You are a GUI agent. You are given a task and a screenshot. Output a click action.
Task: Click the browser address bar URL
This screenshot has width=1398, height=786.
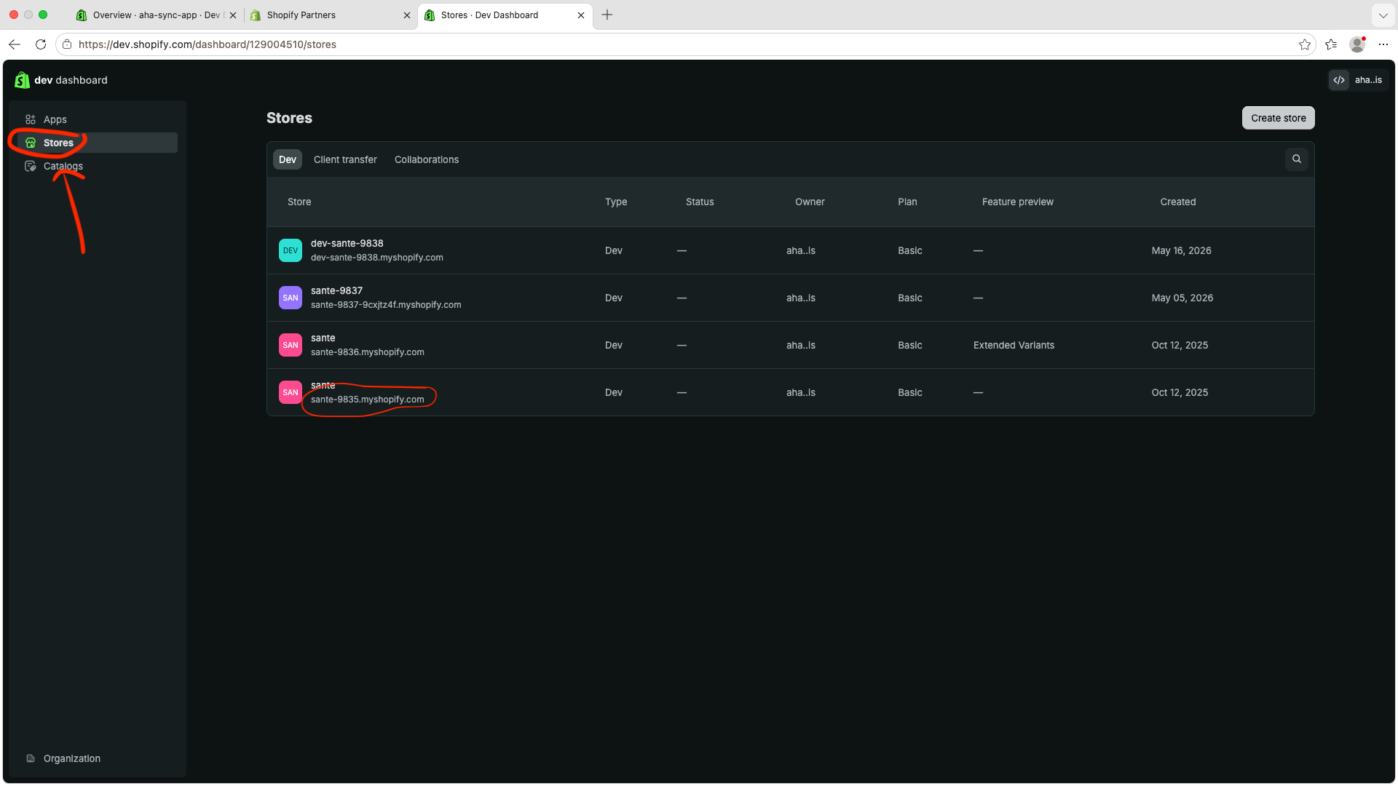(x=207, y=44)
